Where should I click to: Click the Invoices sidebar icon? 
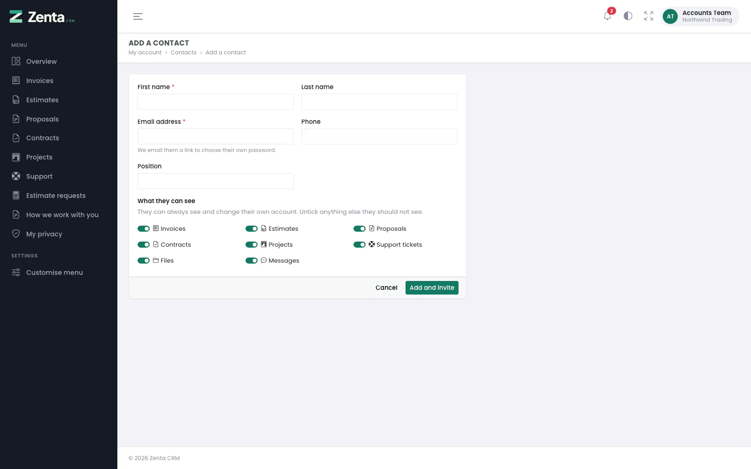pos(16,80)
